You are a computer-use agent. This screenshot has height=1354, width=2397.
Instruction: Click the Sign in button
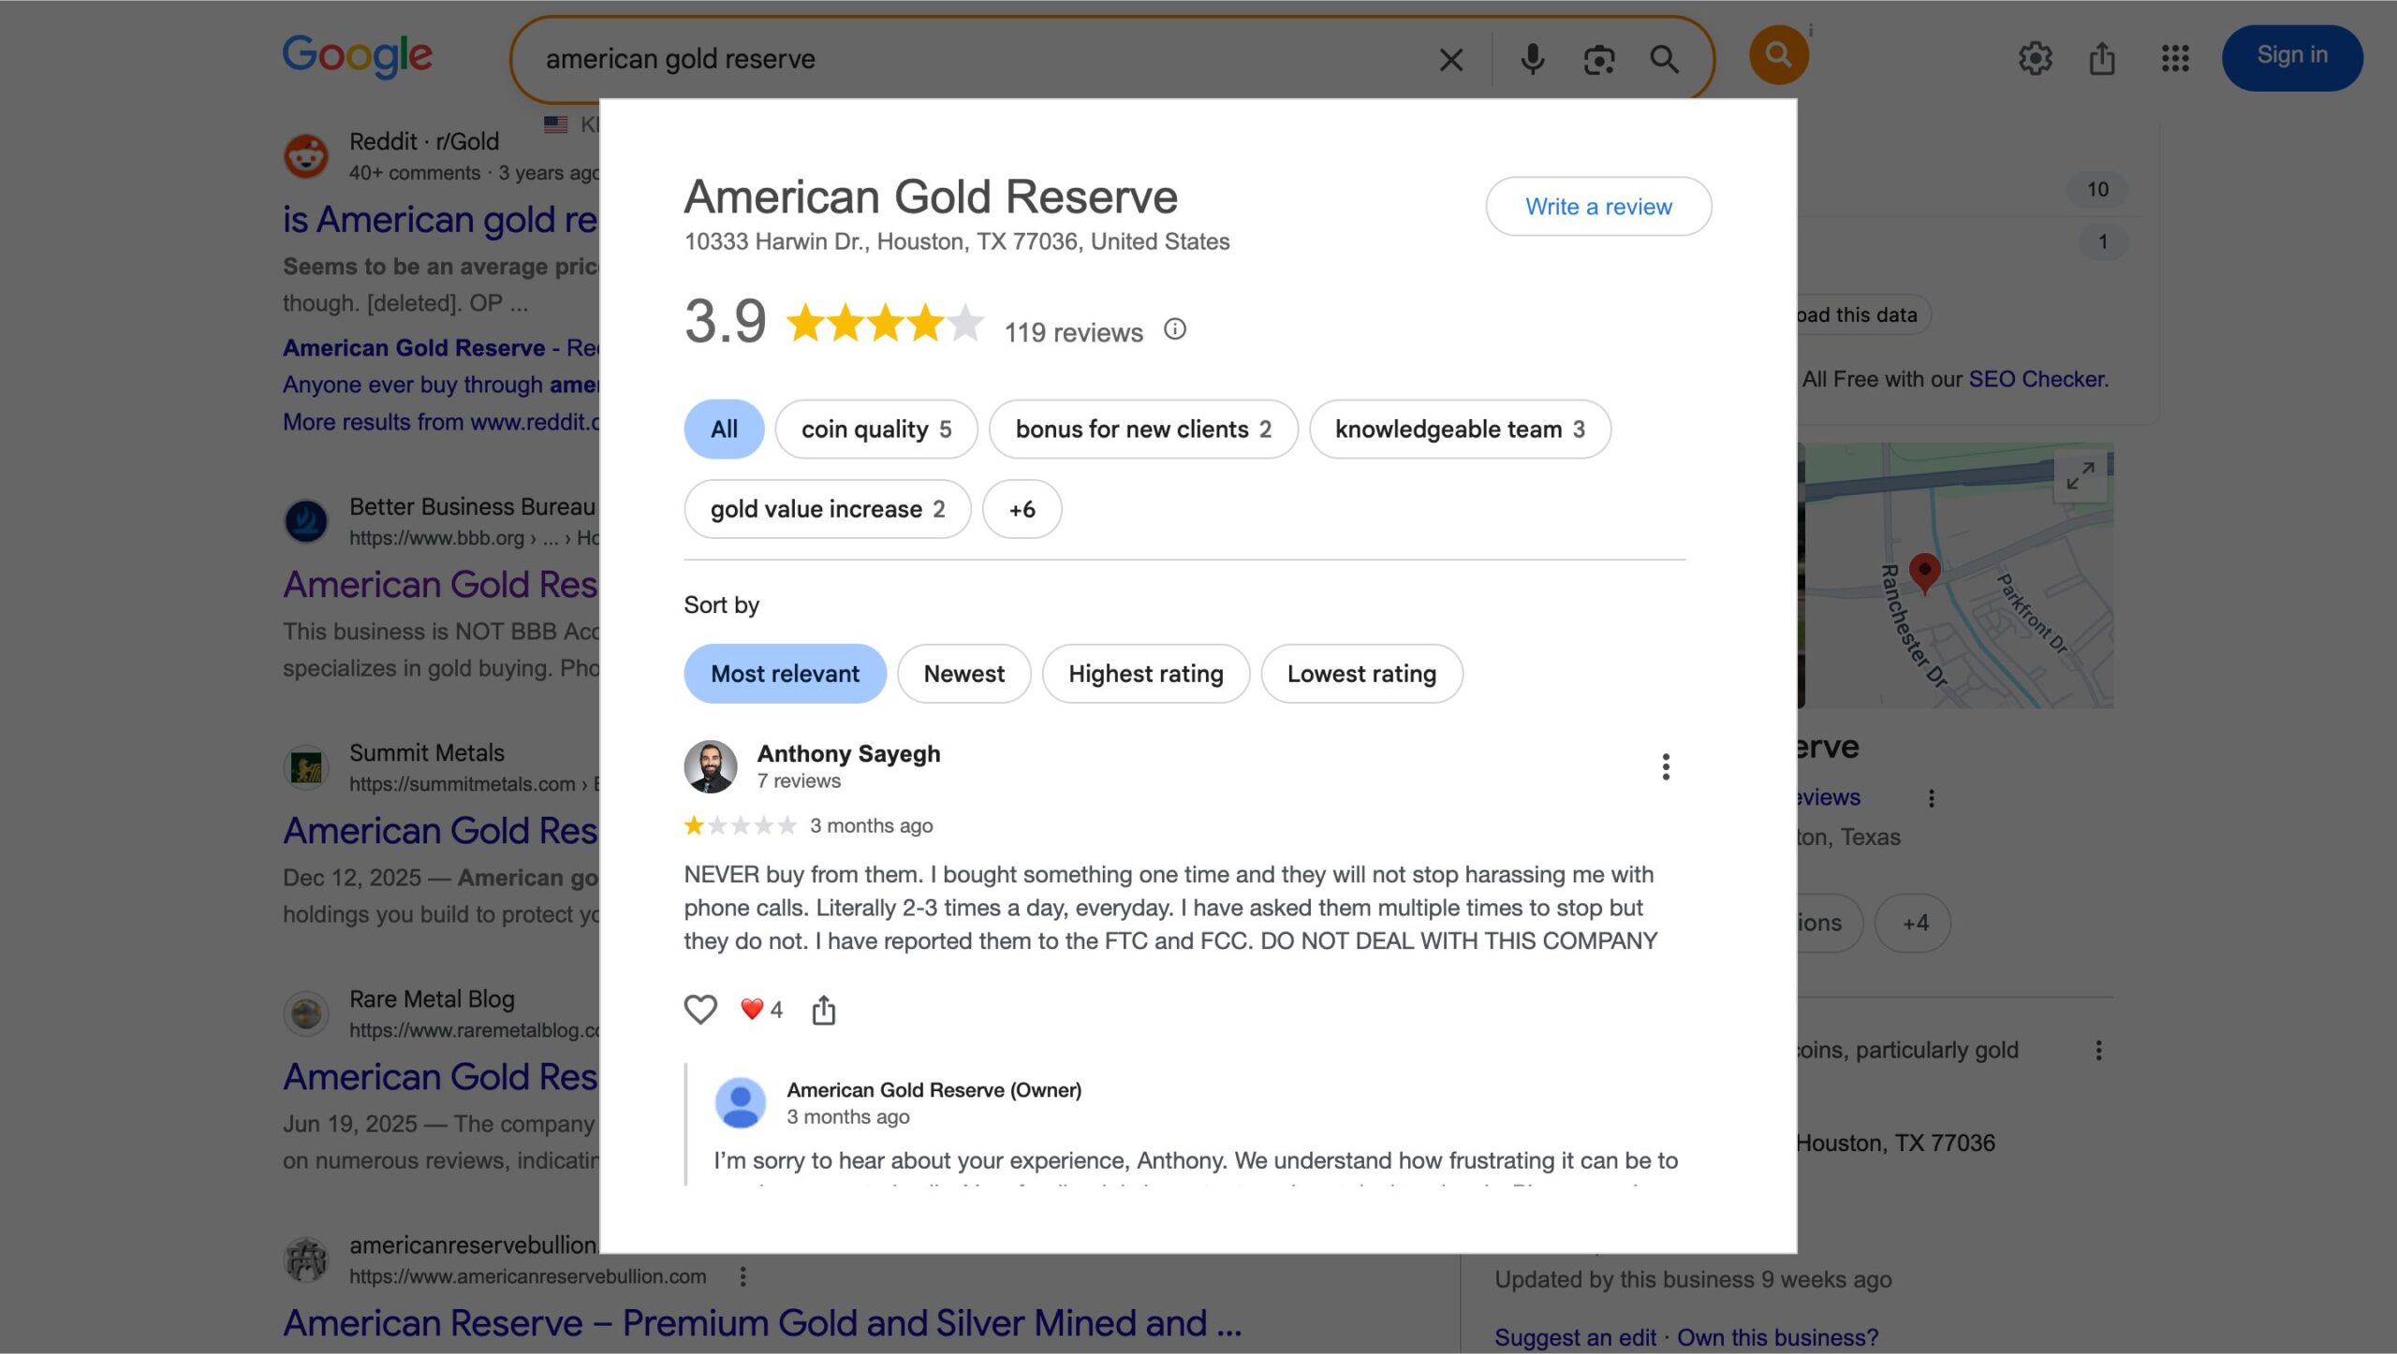point(2292,58)
